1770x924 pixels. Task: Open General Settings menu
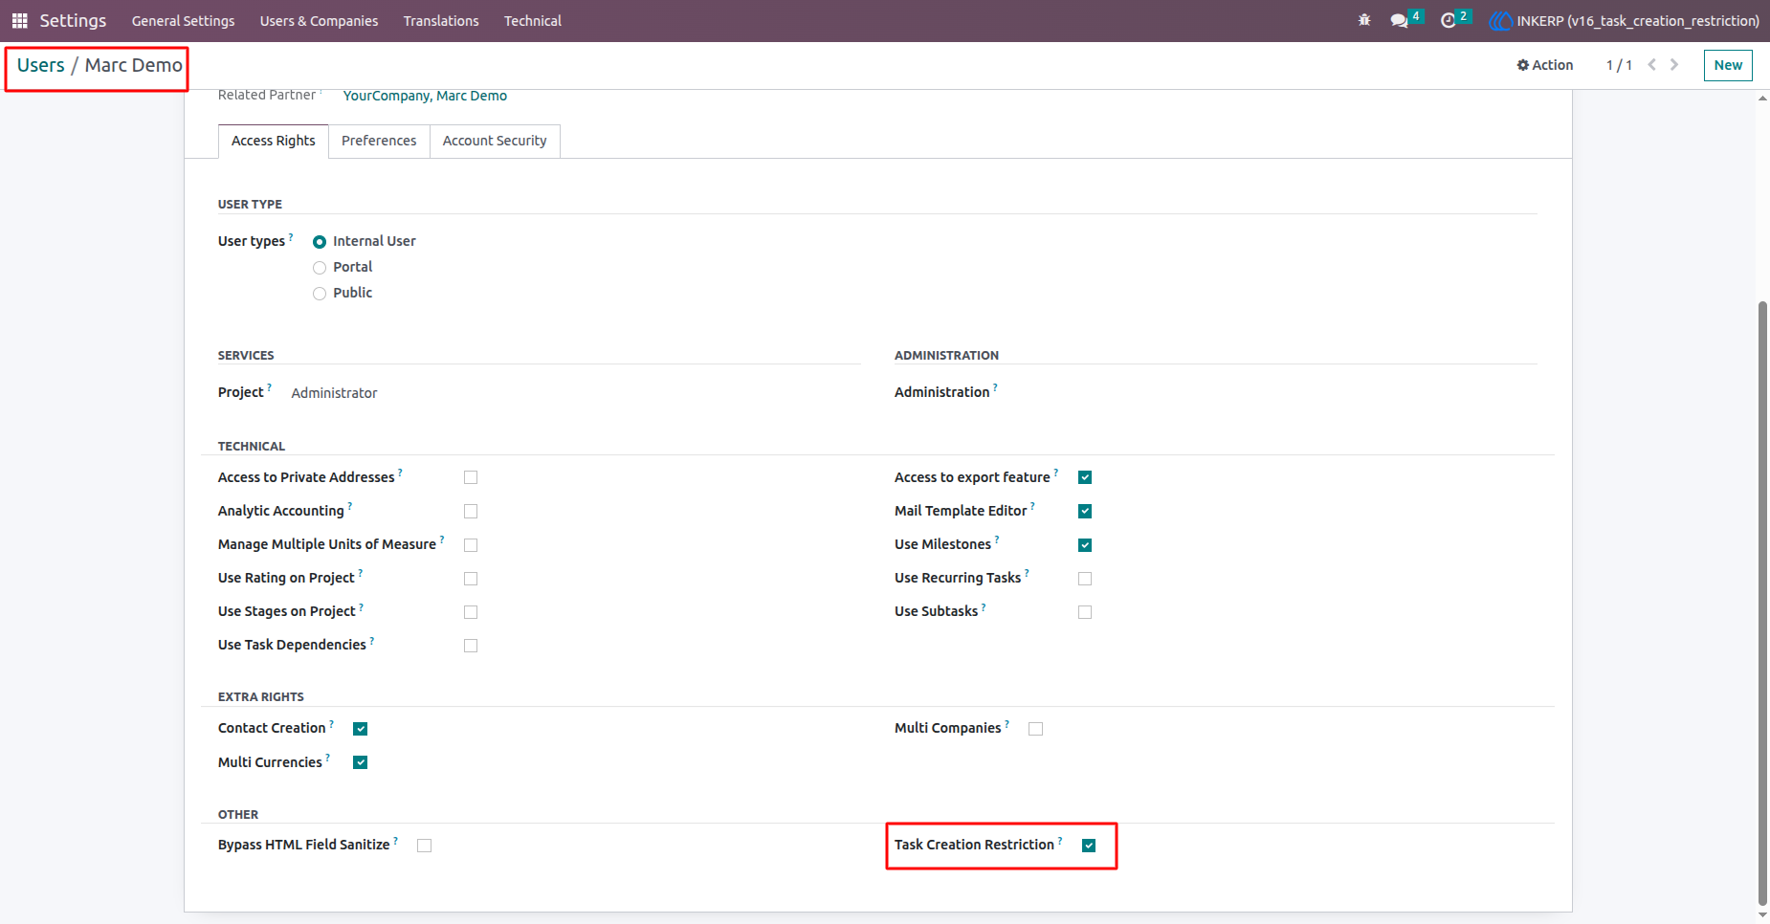183,21
